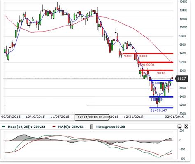Image resolution: width=195 pixels, height=164 pixels.
Task: Click the 10400 price axis label
Action: 183,10
